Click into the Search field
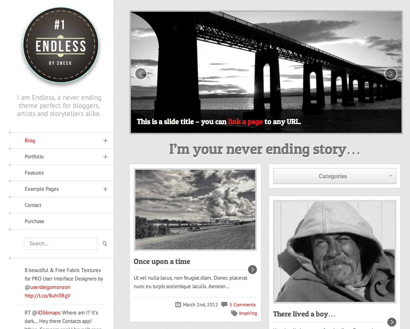Image resolution: width=410 pixels, height=329 pixels. click(x=60, y=244)
